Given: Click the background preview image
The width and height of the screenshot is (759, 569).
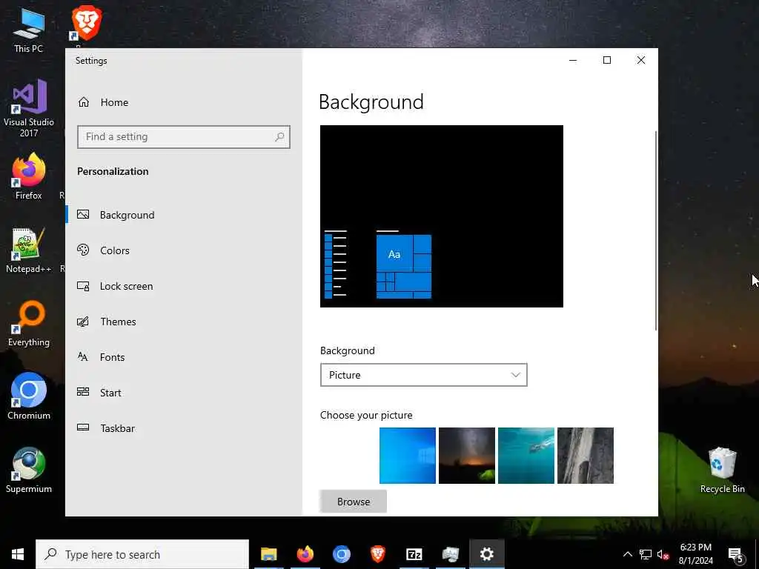Looking at the screenshot, I should [x=442, y=216].
